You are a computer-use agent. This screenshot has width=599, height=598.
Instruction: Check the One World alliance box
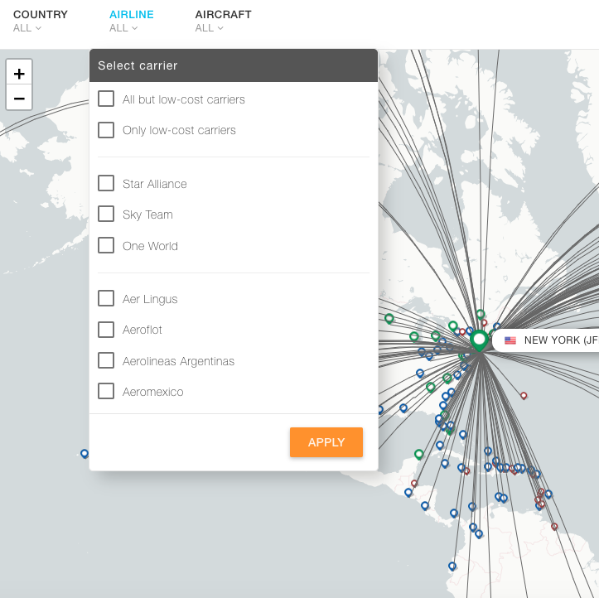pyautogui.click(x=106, y=245)
